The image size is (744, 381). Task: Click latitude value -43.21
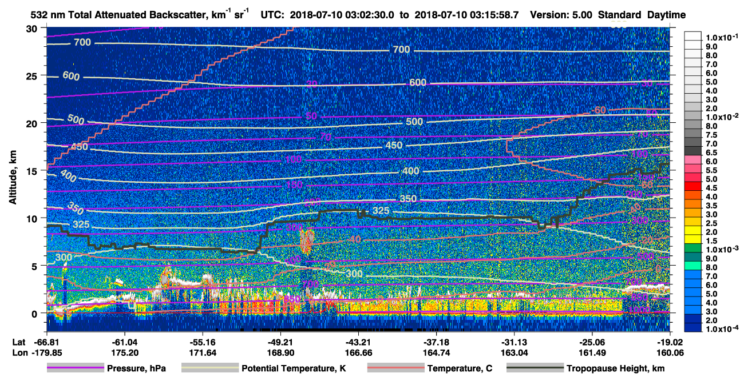coord(358,342)
